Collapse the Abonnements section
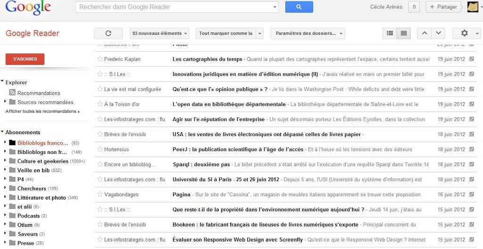The image size is (483, 249). point(2,132)
